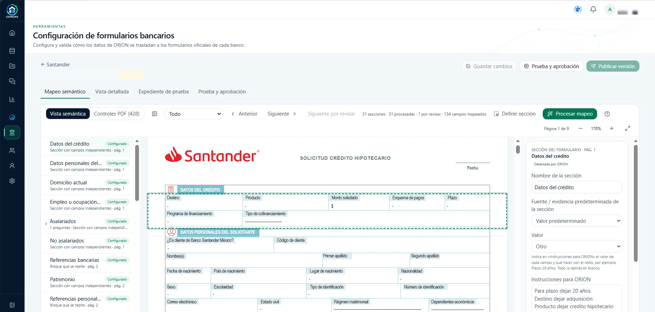Open the Todo filter dropdown
This screenshot has height=312, width=655.
193,114
